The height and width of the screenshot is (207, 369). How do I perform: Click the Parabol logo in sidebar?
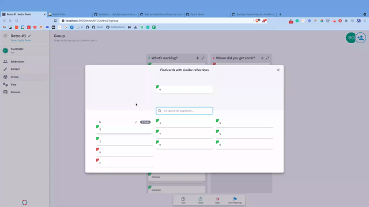[x=24, y=202]
